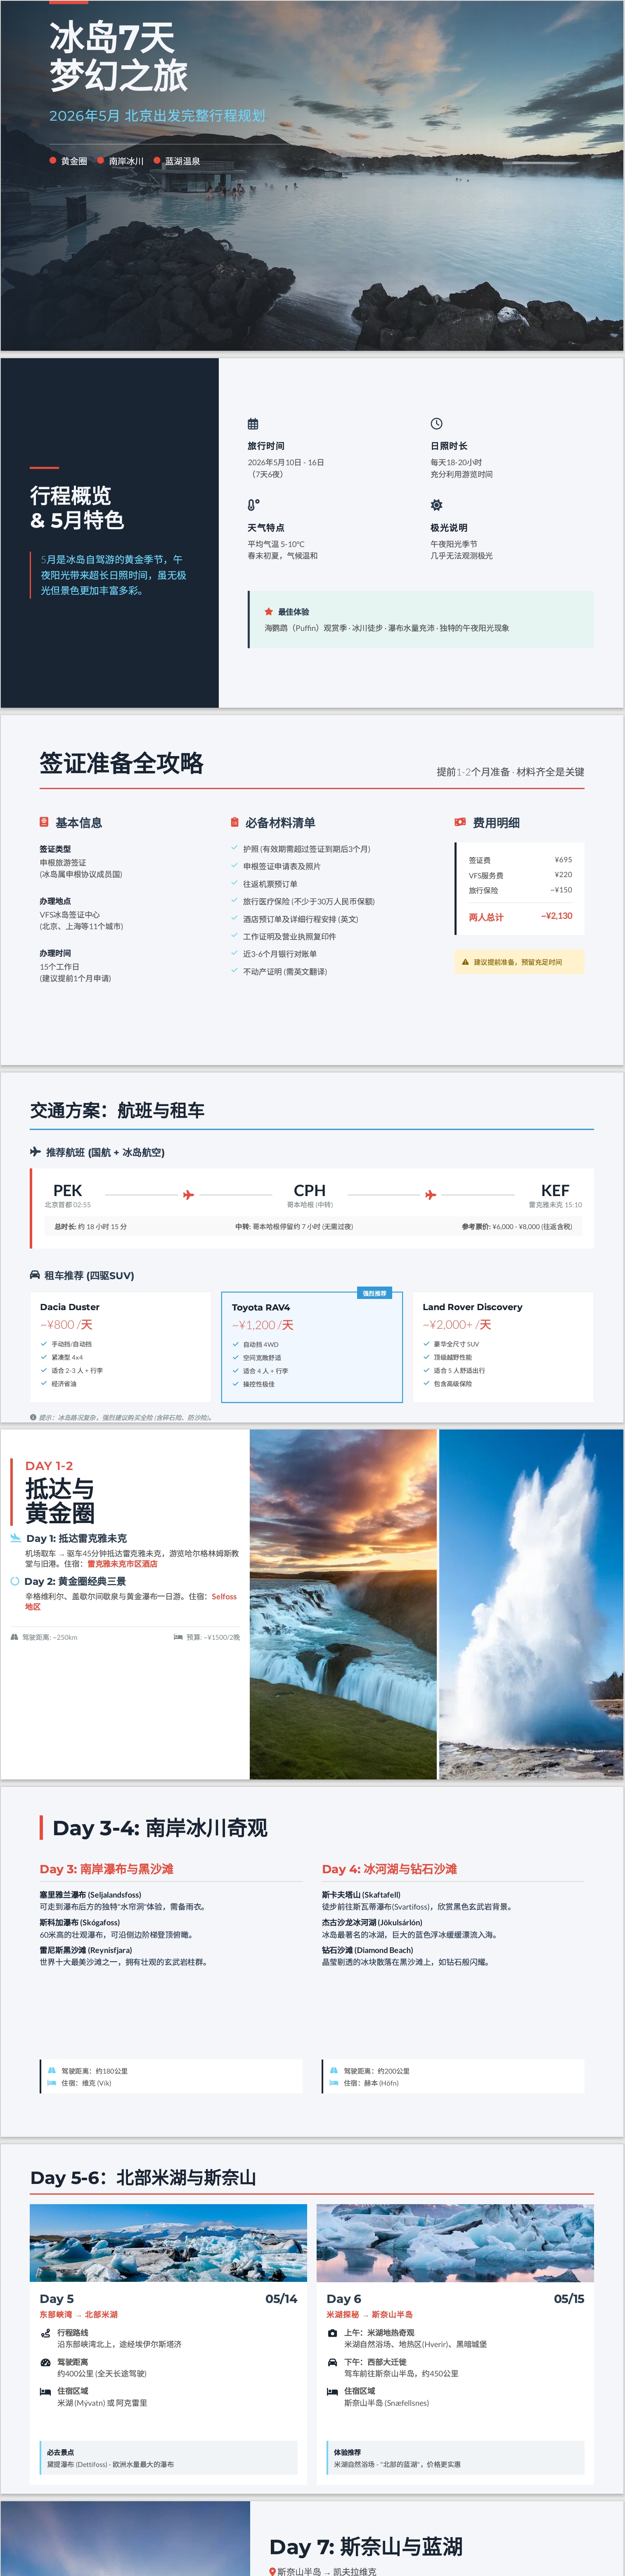This screenshot has width=625, height=2576.
Task: Click the 雷克雅未克市区酒店 red link text
Action: 122,1564
